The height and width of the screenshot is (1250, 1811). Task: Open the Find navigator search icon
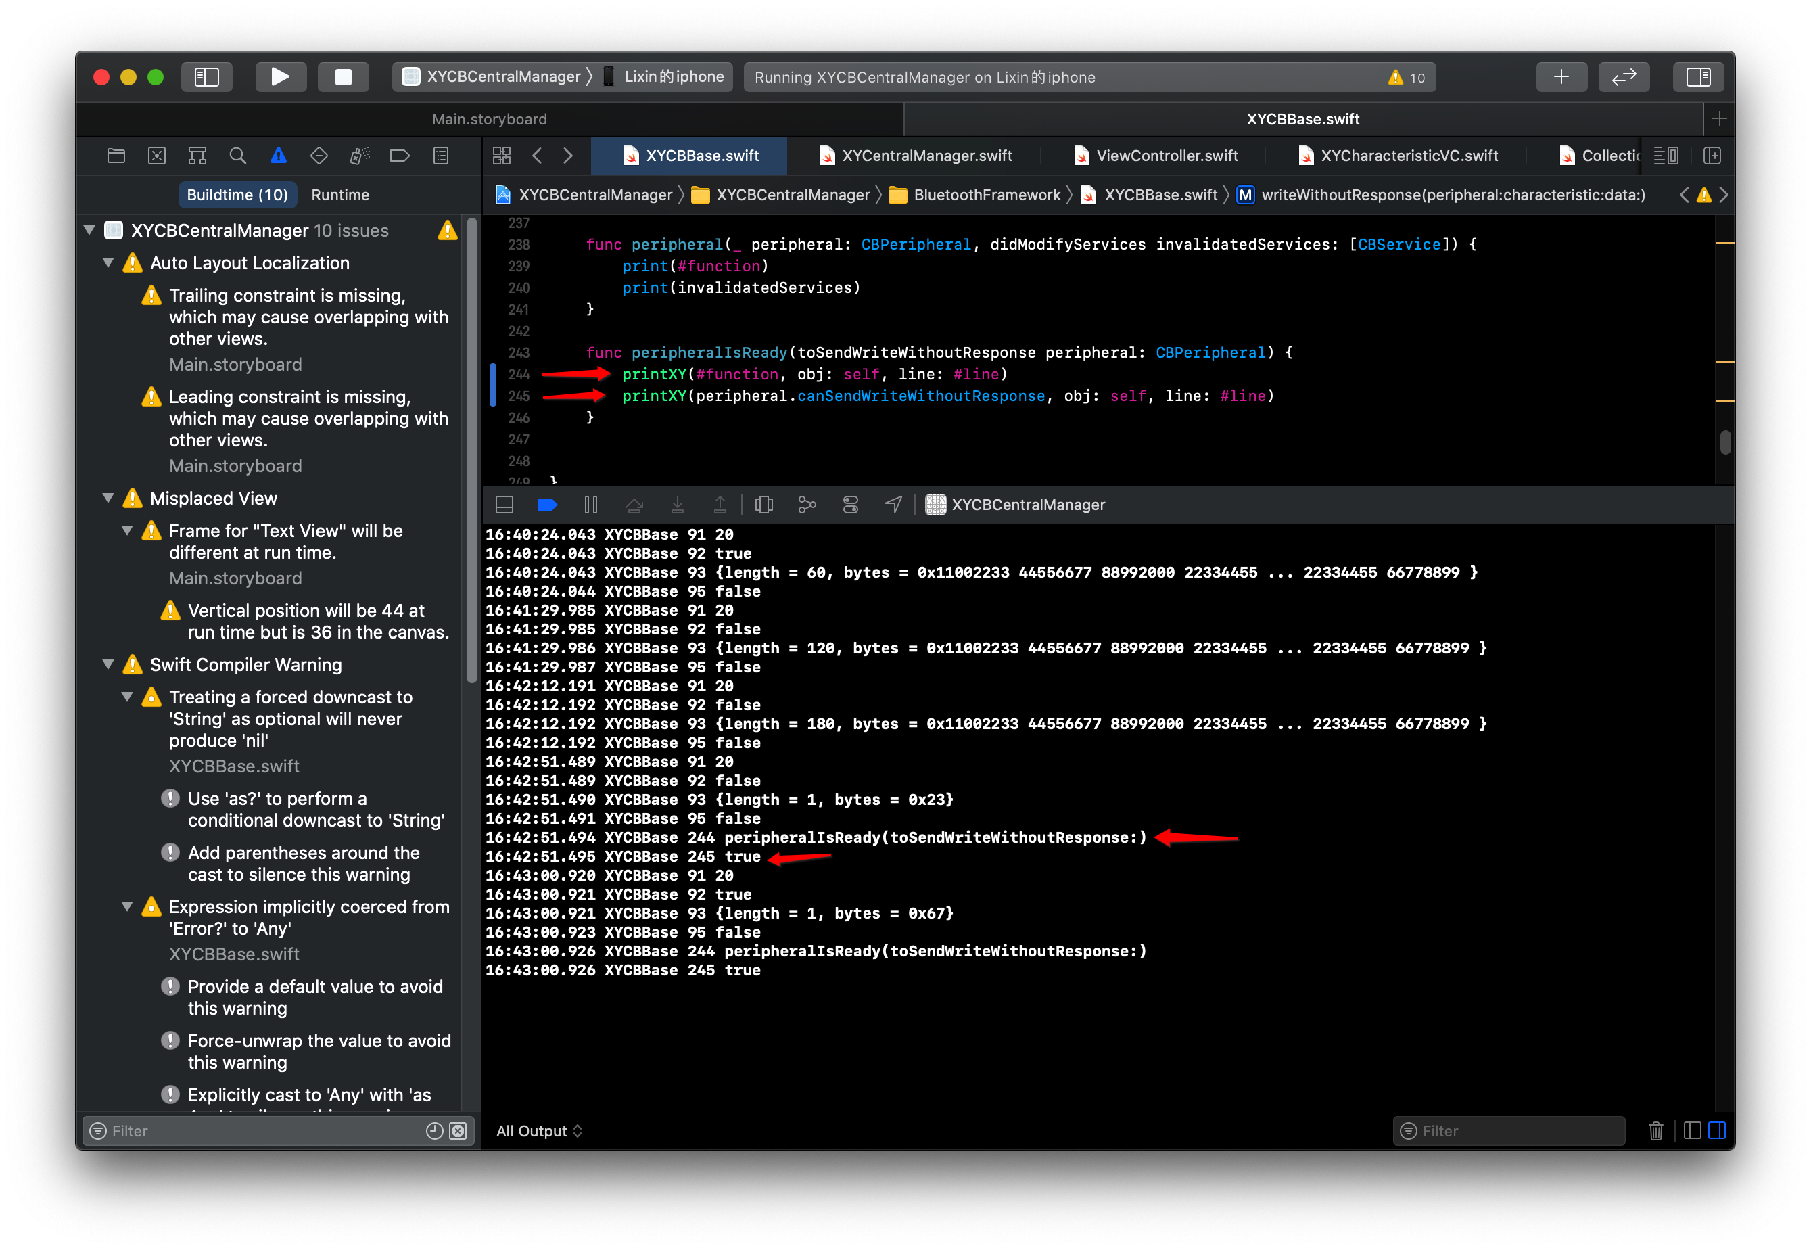[237, 156]
